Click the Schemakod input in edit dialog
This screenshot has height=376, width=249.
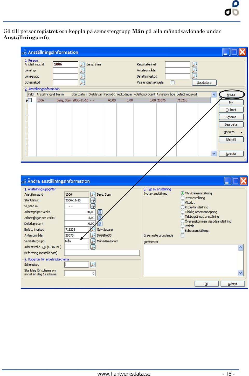77,264
